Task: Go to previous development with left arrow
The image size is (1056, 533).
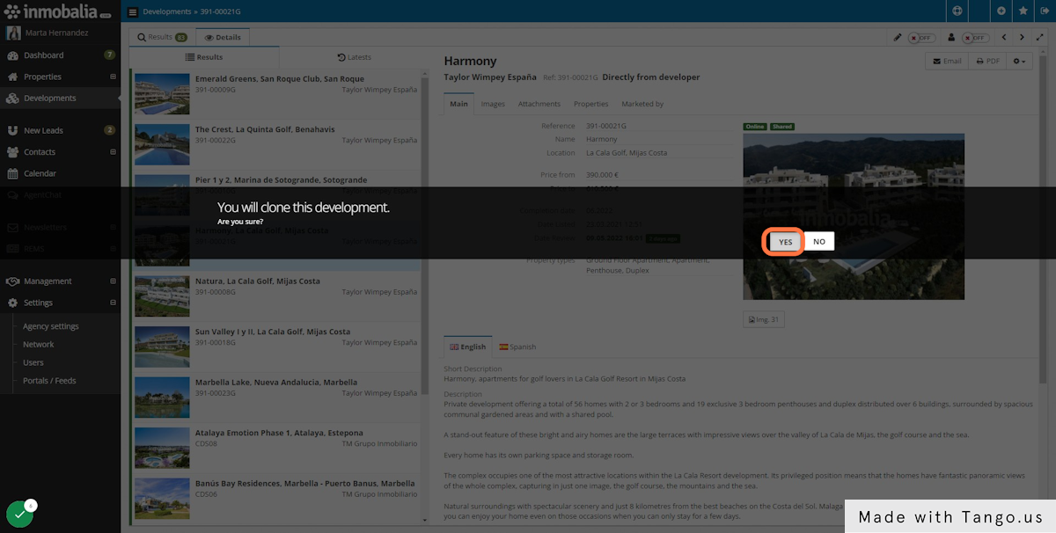Action: coord(1004,38)
